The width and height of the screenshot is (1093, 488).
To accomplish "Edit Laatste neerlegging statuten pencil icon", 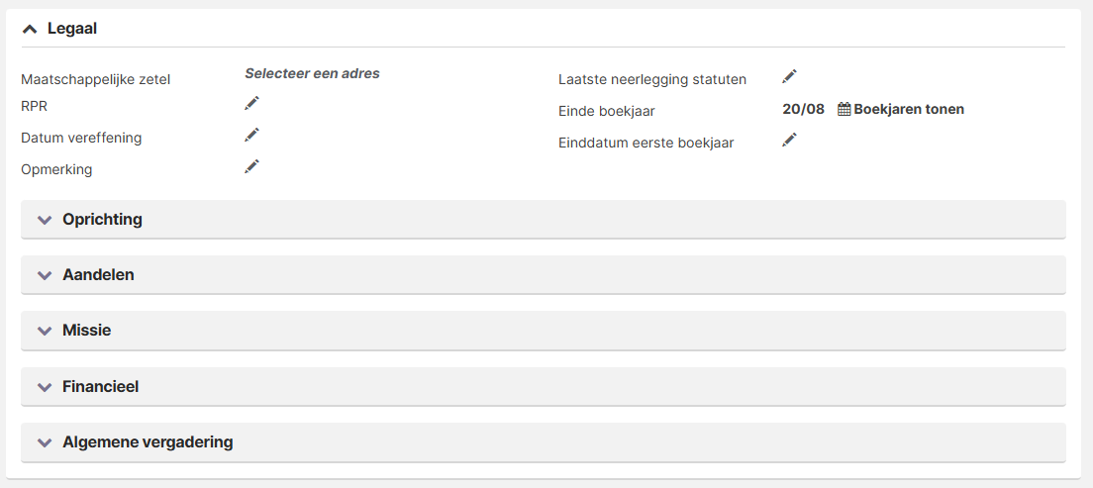I will pyautogui.click(x=789, y=76).
